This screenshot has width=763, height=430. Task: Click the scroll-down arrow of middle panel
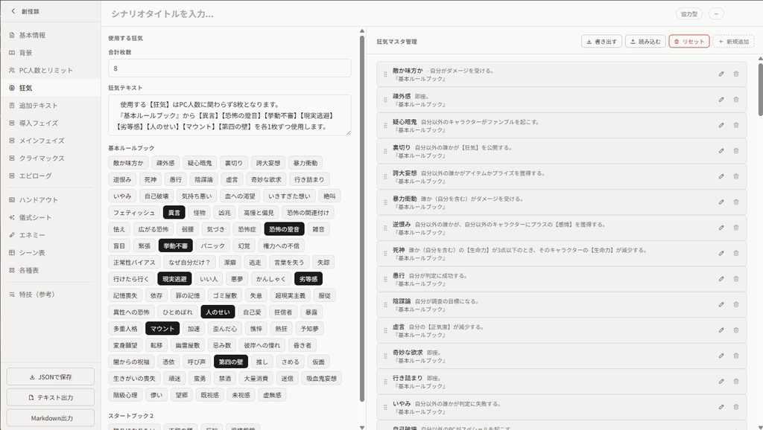click(x=362, y=426)
